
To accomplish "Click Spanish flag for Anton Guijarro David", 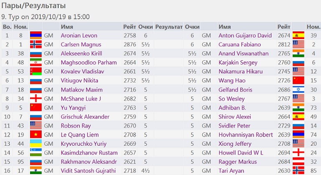I will [x=298, y=36].
